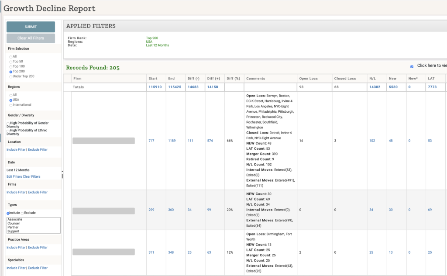Click the End value 1189
Viewport: 447px width, 276px height.
click(x=172, y=141)
